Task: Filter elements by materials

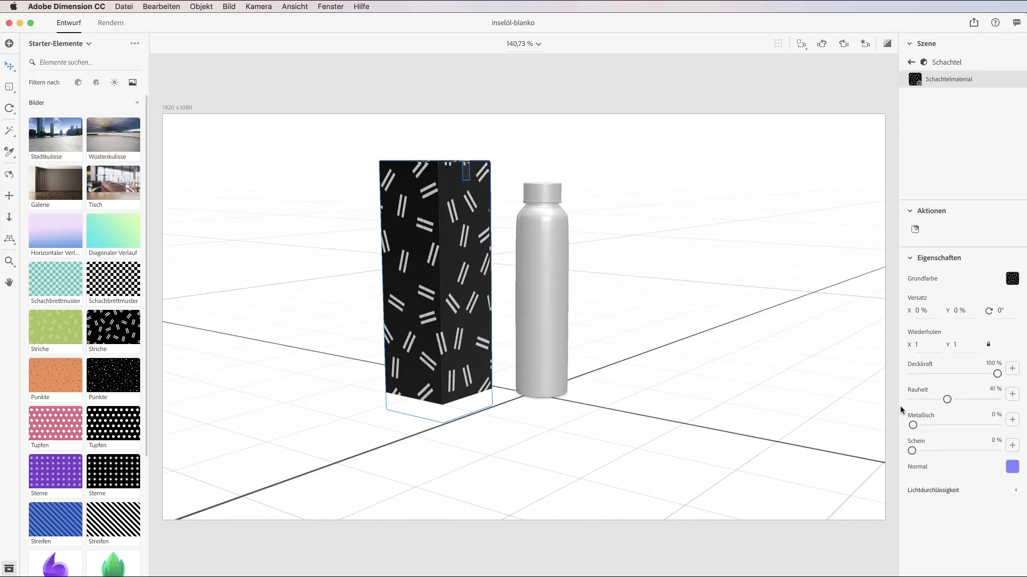Action: click(x=96, y=82)
